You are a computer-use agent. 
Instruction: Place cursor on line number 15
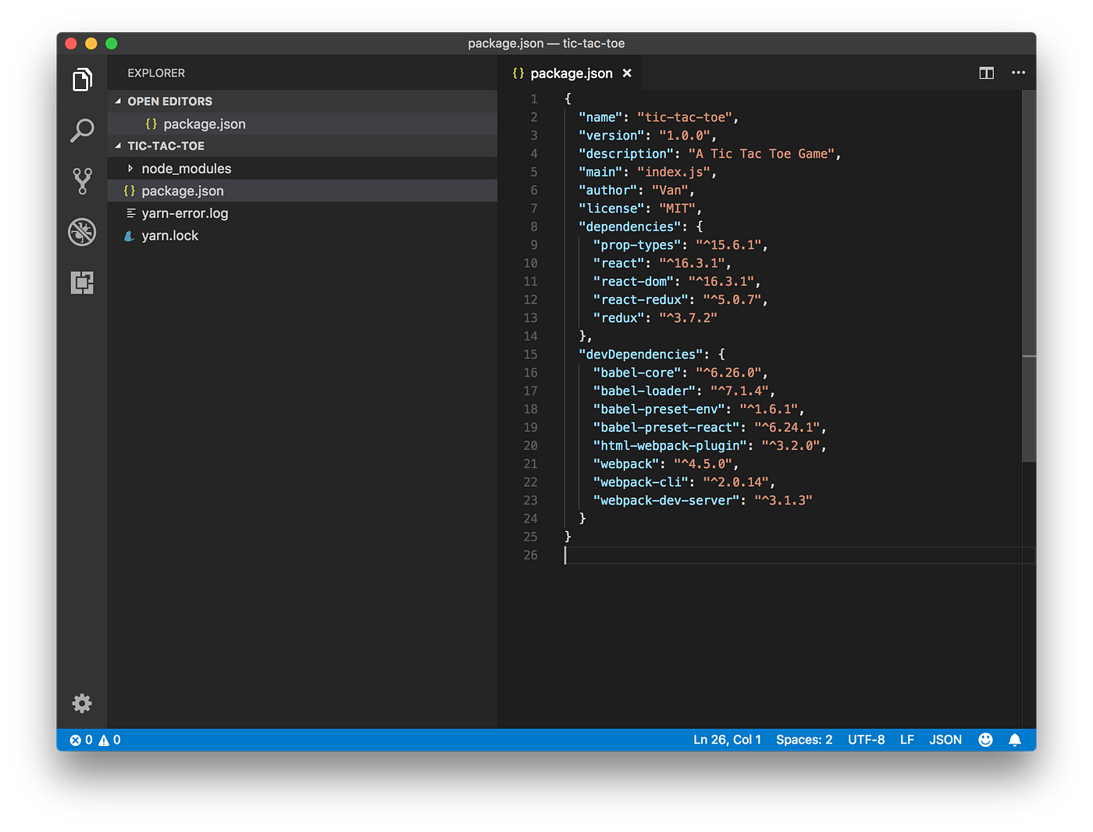tap(531, 355)
